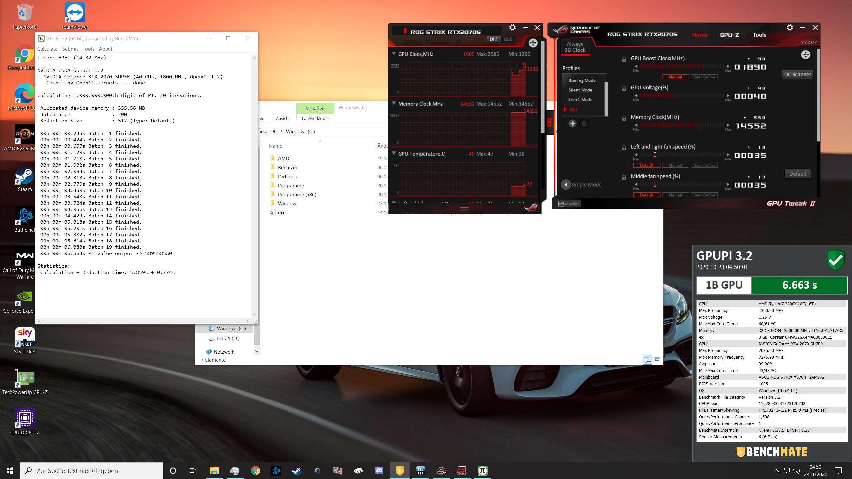852x479 pixels.
Task: Select Manual mode for GPU Boost Clock
Action: (x=675, y=77)
